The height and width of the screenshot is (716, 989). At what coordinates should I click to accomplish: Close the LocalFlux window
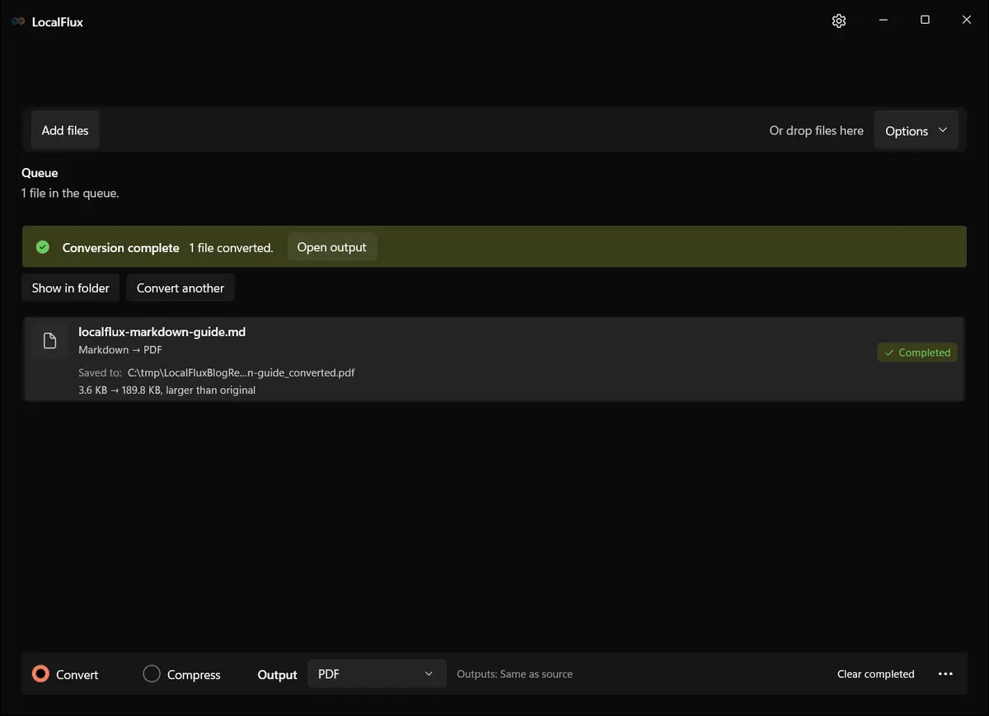(967, 21)
